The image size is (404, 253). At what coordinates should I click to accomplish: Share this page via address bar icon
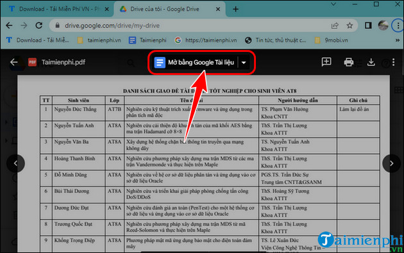click(335, 26)
